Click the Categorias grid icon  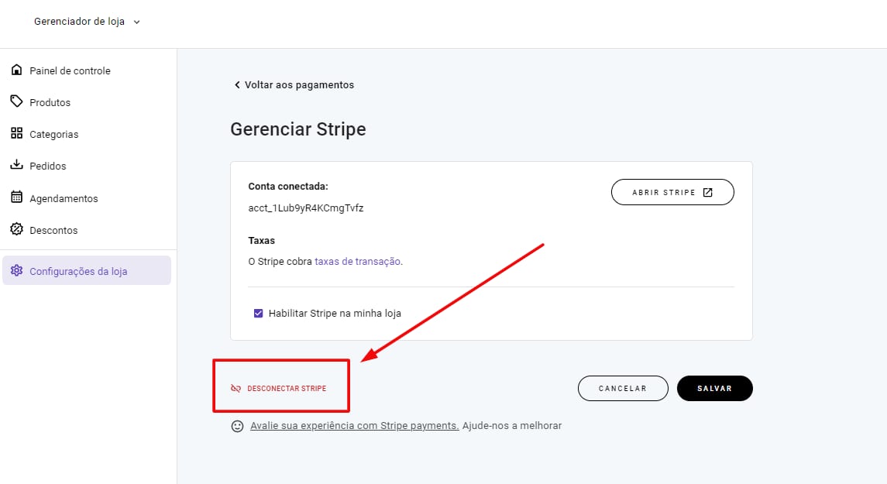pyautogui.click(x=16, y=133)
